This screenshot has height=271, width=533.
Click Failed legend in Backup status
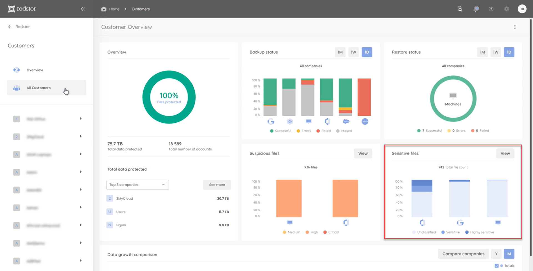tap(324, 131)
